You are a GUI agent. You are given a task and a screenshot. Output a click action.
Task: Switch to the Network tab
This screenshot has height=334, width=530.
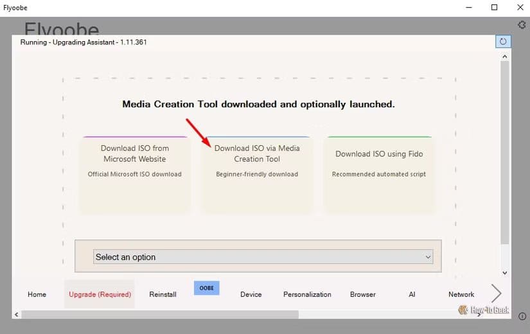tap(461, 294)
